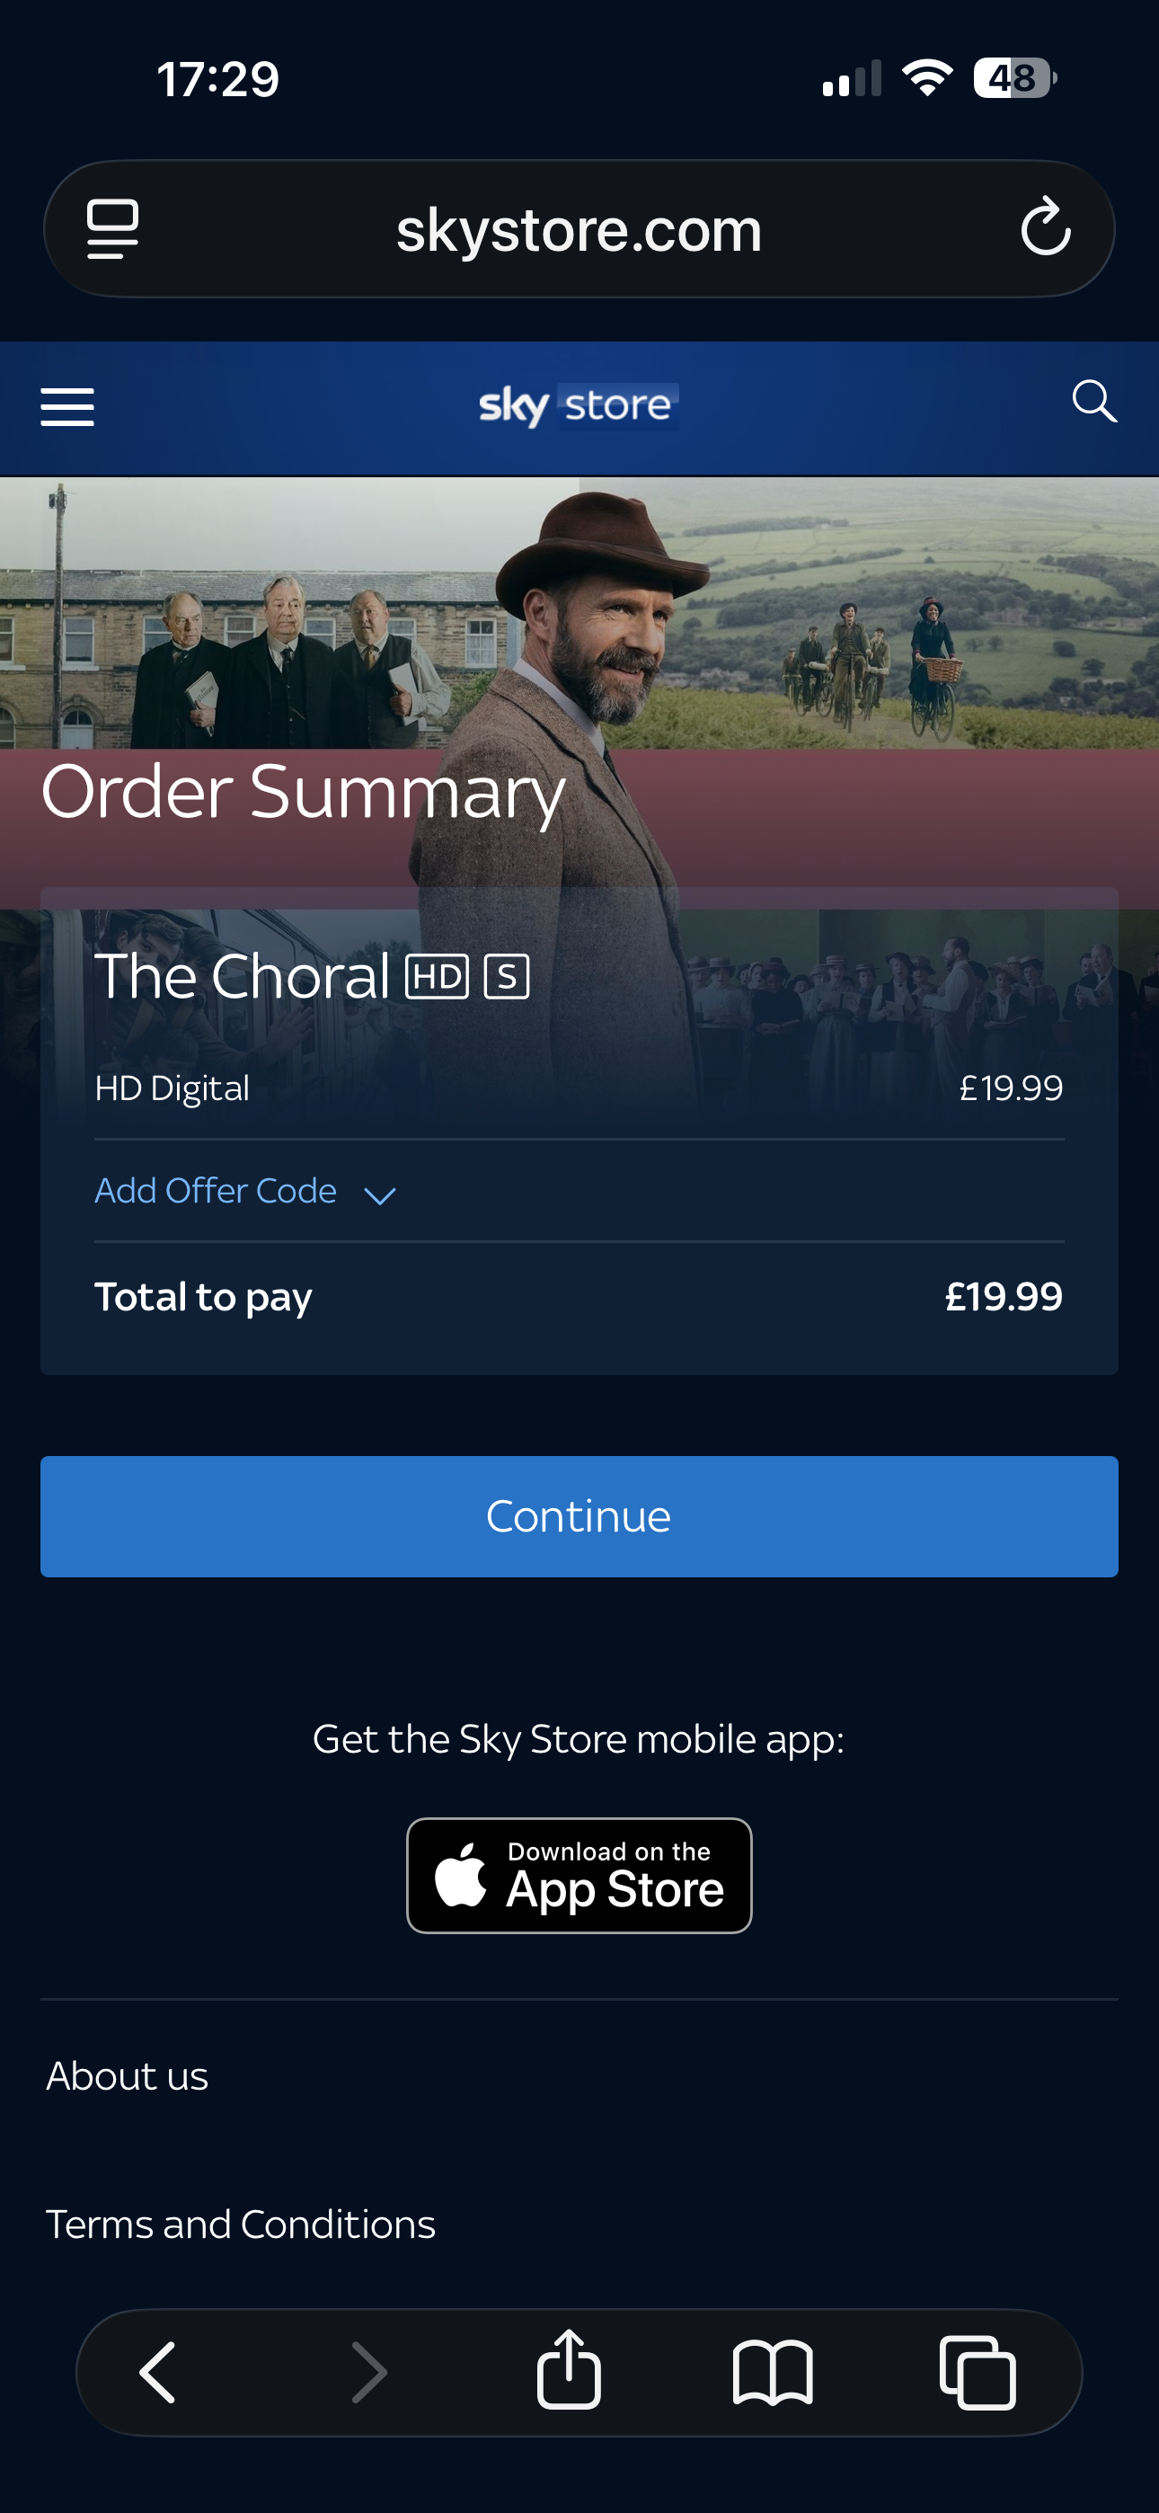Image resolution: width=1159 pixels, height=2513 pixels.
Task: Tap the search magnifier icon
Action: [x=1093, y=402]
